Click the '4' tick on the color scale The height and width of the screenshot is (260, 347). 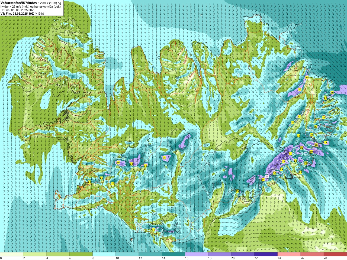pyautogui.click(x=47, y=258)
